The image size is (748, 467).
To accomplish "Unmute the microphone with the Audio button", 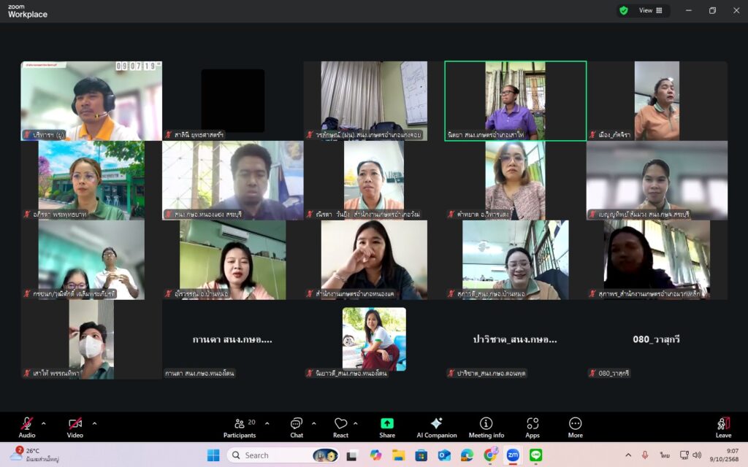I will tap(27, 427).
